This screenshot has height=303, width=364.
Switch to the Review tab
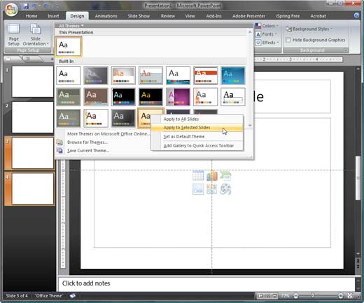[168, 16]
